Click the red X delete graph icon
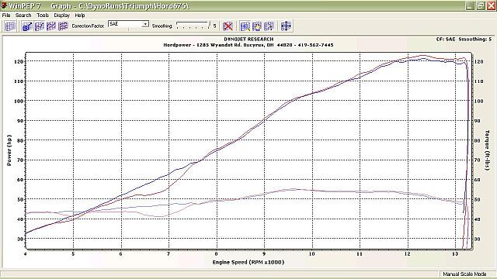The height and width of the screenshot is (279, 497). pos(228,26)
